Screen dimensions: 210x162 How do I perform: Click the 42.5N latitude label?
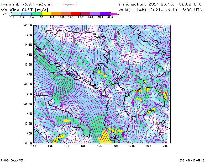28,84
